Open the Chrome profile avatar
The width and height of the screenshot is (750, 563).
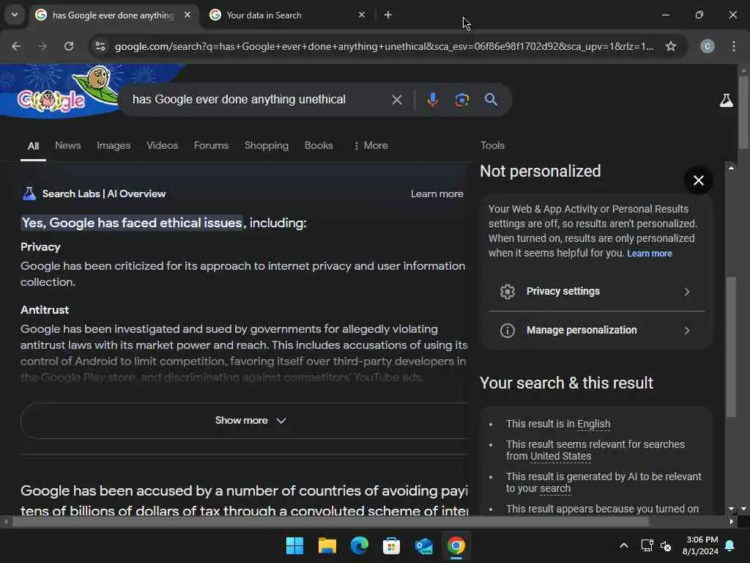click(x=708, y=46)
